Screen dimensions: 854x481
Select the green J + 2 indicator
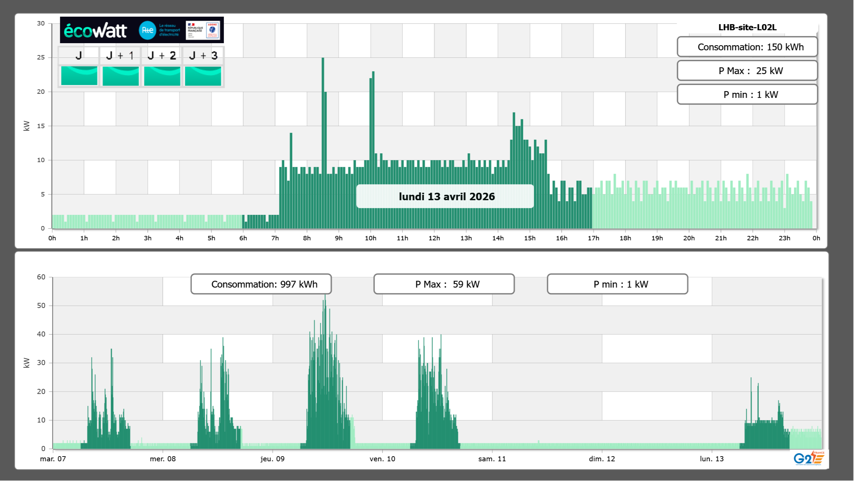[162, 76]
